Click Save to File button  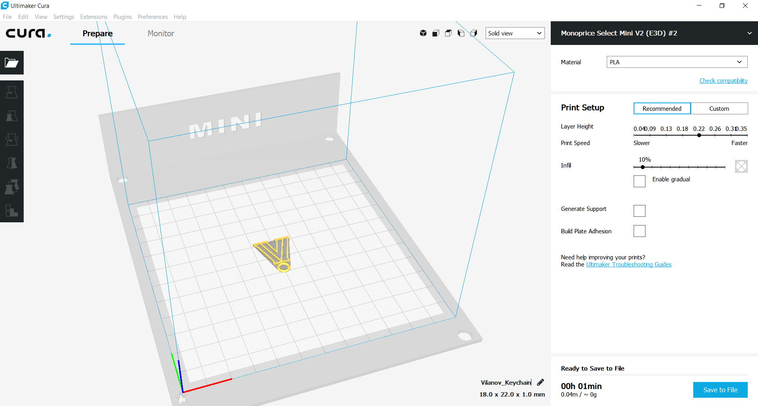coord(720,390)
